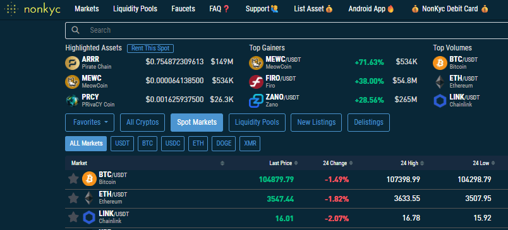Open ZANO/USDT in Top Gainers
Screen dimensions: 508x230
(x=282, y=97)
